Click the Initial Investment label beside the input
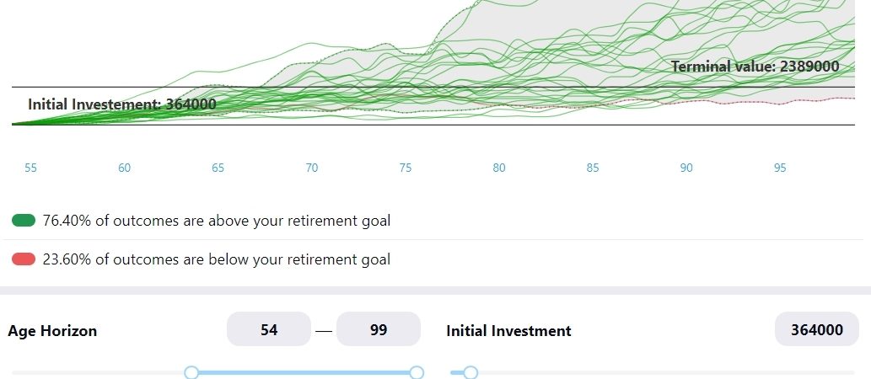 point(508,331)
